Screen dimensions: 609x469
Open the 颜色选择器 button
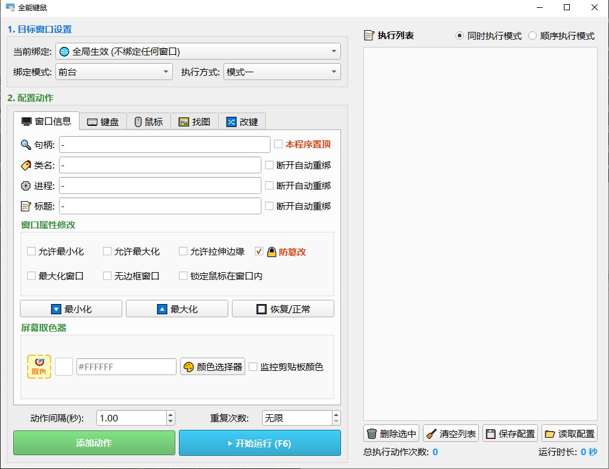coord(213,367)
